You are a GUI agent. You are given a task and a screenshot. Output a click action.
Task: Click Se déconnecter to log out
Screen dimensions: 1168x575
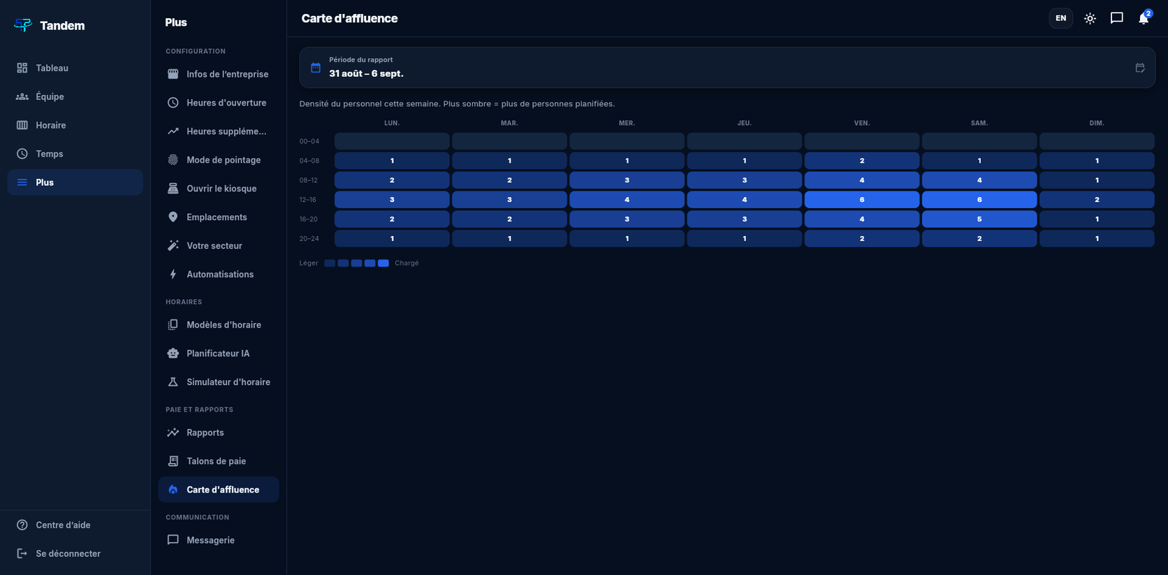(x=75, y=553)
